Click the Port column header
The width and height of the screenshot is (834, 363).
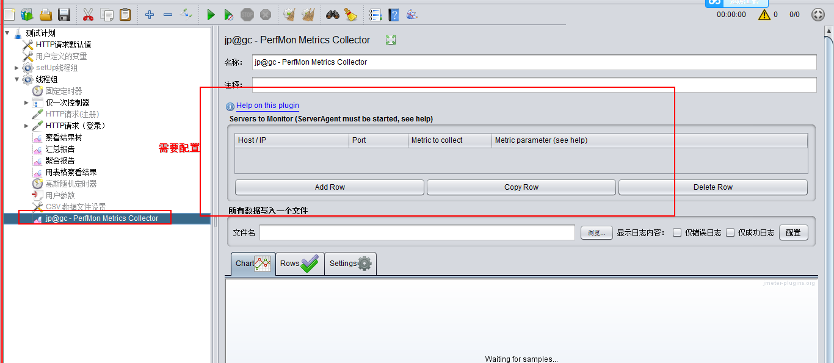(x=379, y=140)
